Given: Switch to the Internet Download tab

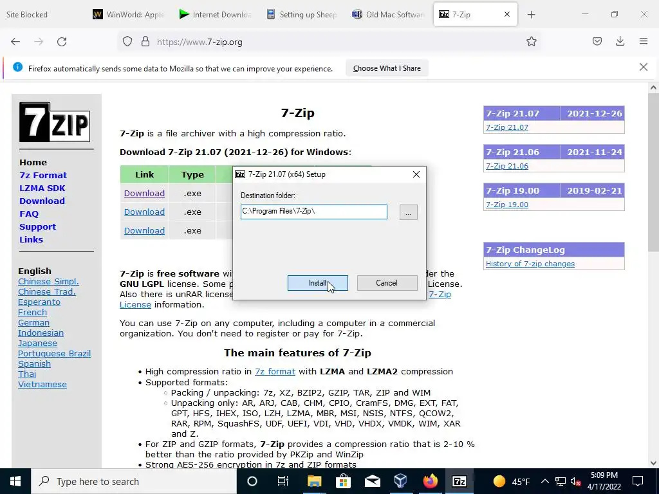Looking at the screenshot, I should pyautogui.click(x=216, y=15).
